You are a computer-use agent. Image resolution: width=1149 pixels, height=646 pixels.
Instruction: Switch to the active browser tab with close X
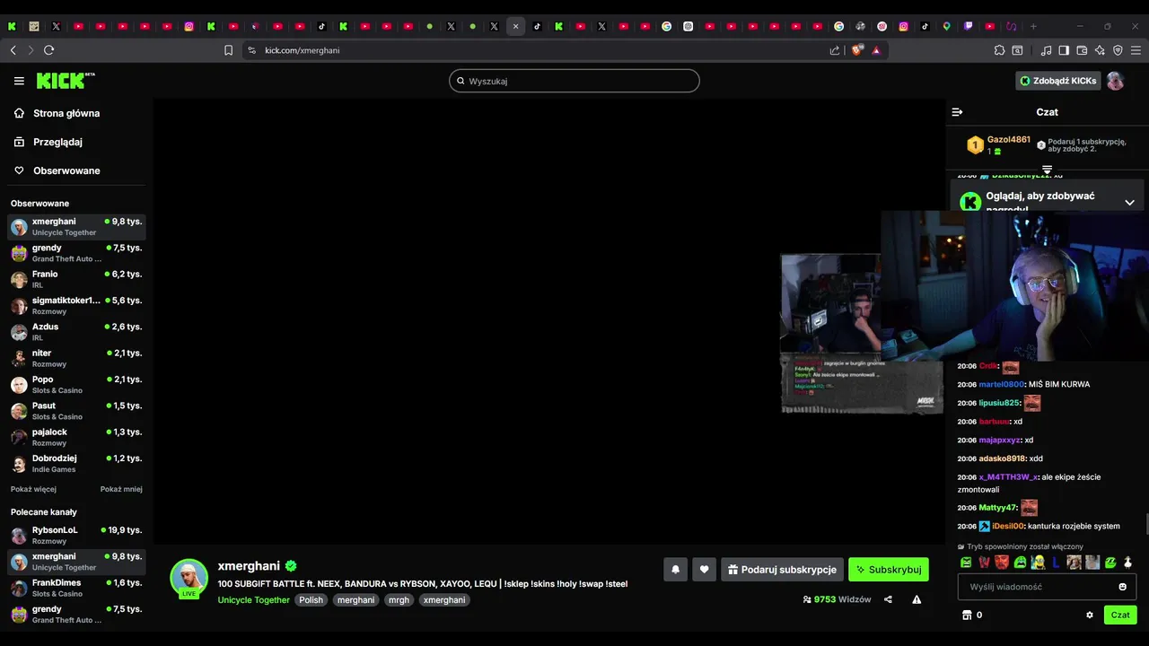click(x=515, y=26)
